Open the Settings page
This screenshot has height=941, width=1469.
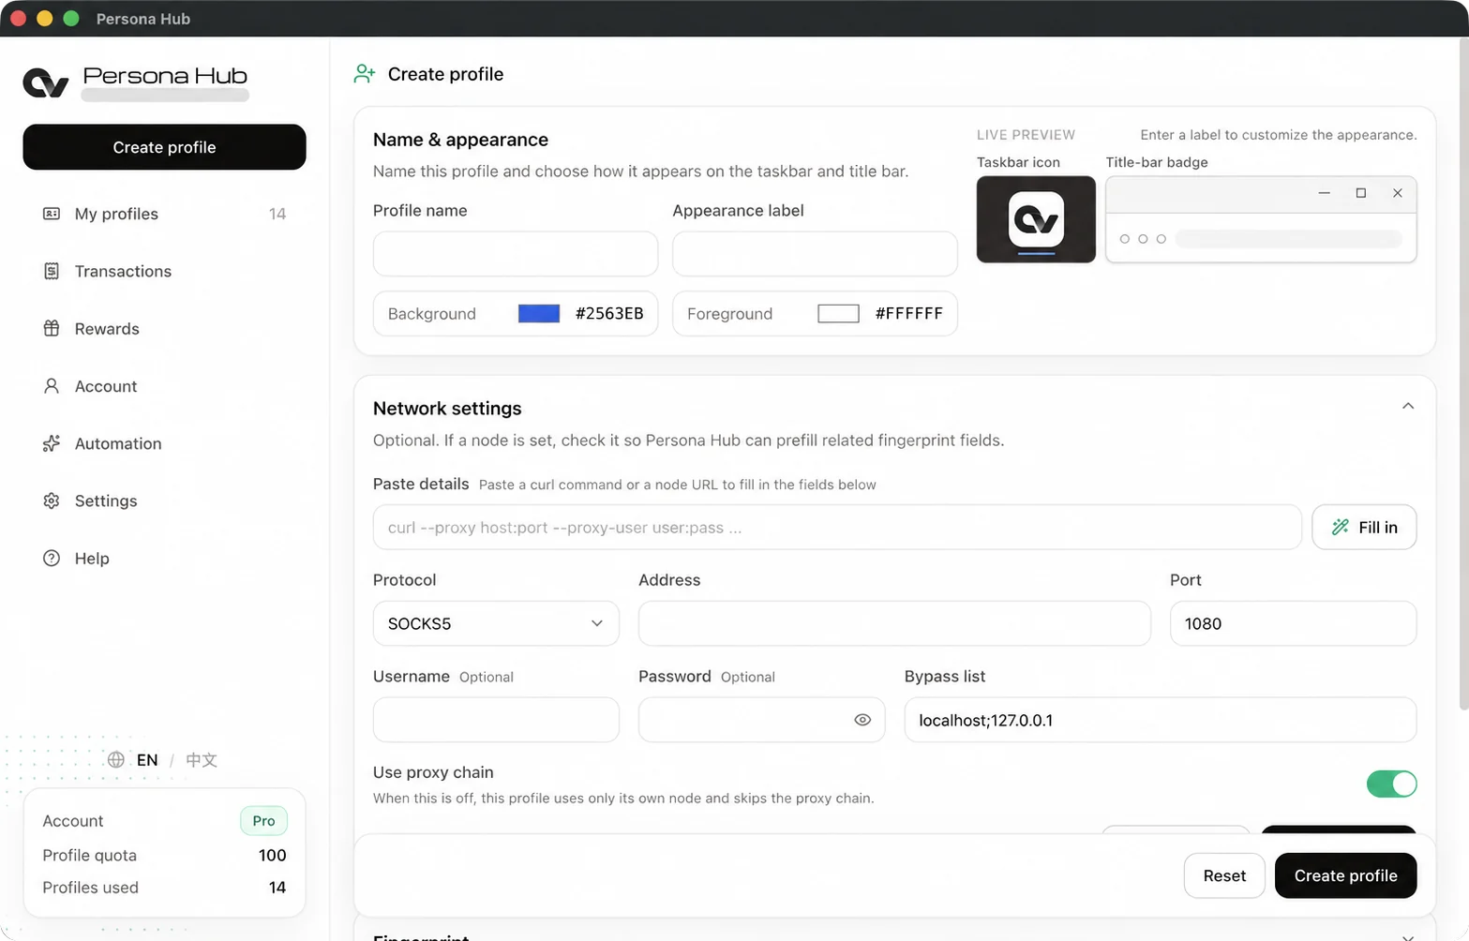point(164,500)
